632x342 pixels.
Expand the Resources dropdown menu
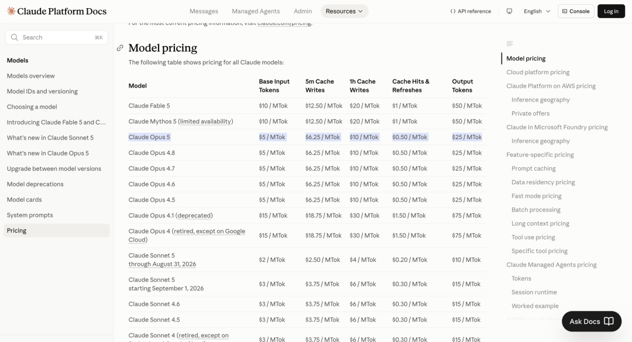pos(344,11)
